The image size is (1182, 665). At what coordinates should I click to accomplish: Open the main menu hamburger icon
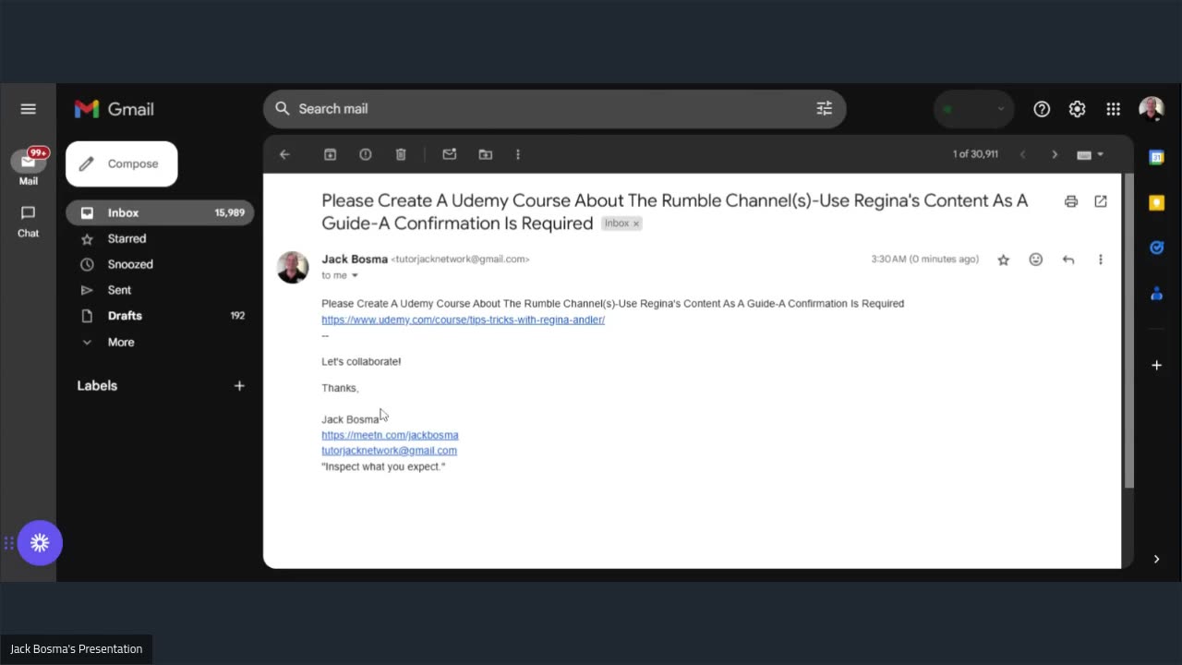tap(28, 109)
